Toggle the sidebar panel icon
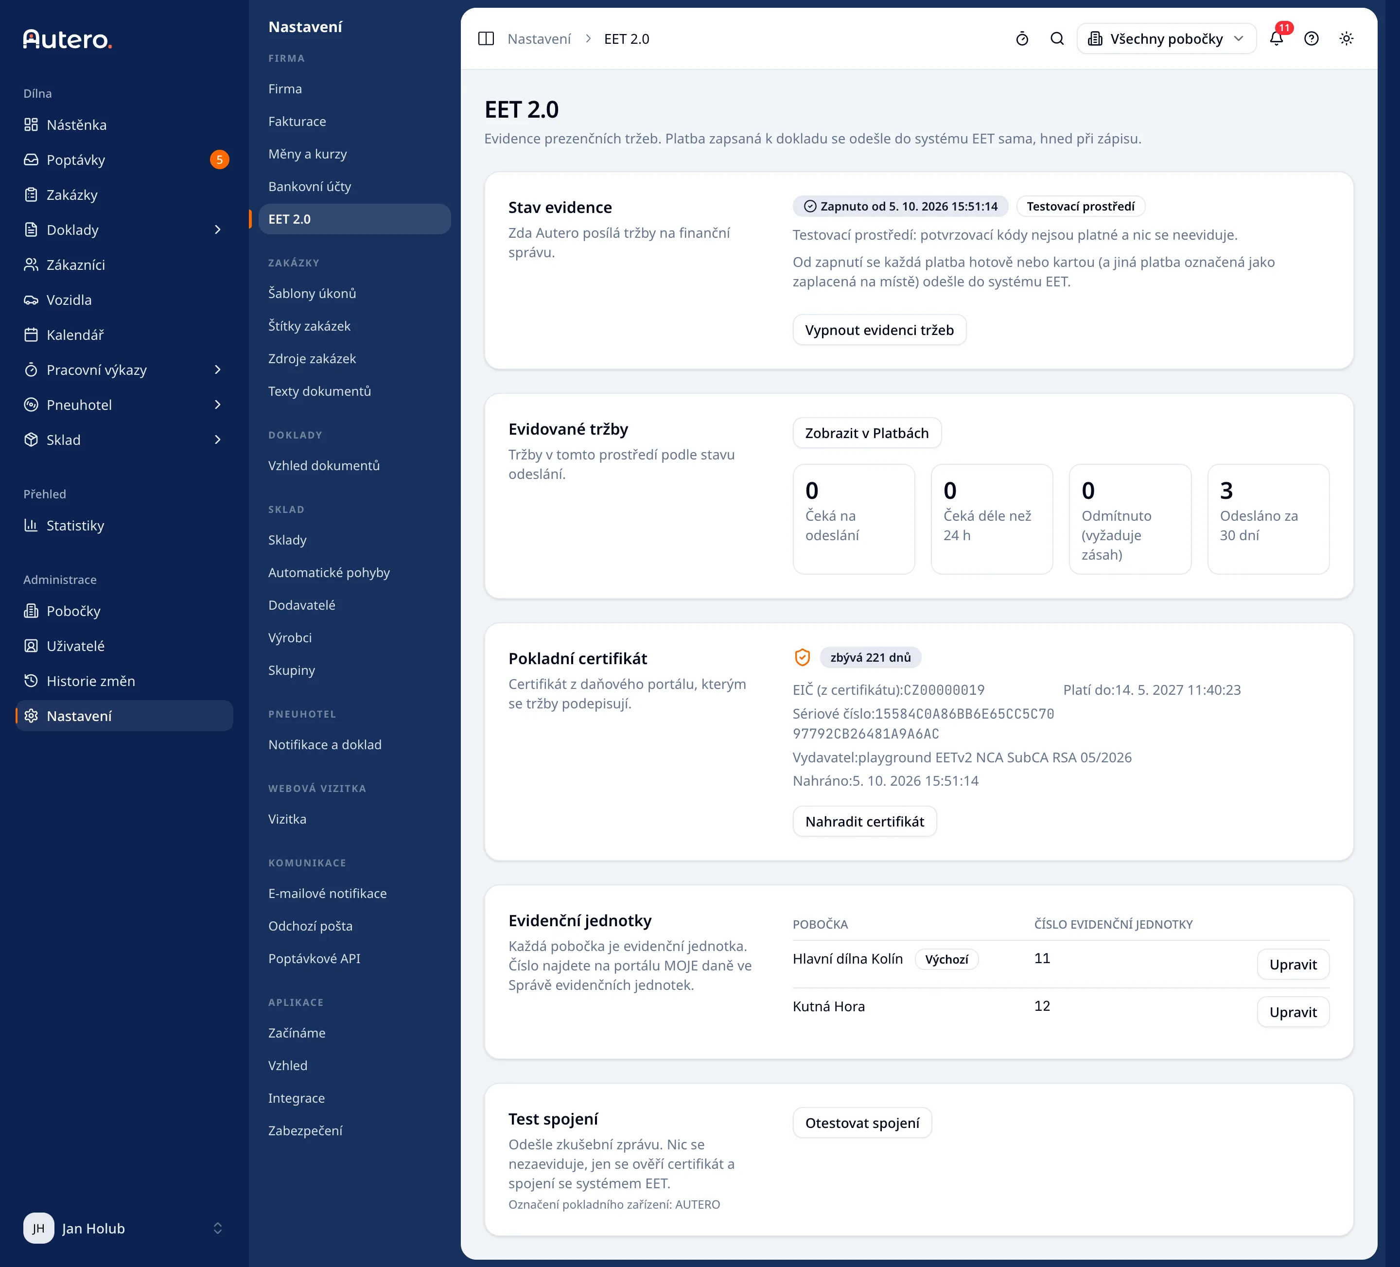Image resolution: width=1400 pixels, height=1267 pixels. pos(486,39)
